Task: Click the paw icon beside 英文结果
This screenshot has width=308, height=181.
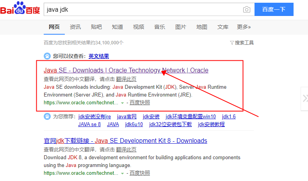Action: click(47, 56)
